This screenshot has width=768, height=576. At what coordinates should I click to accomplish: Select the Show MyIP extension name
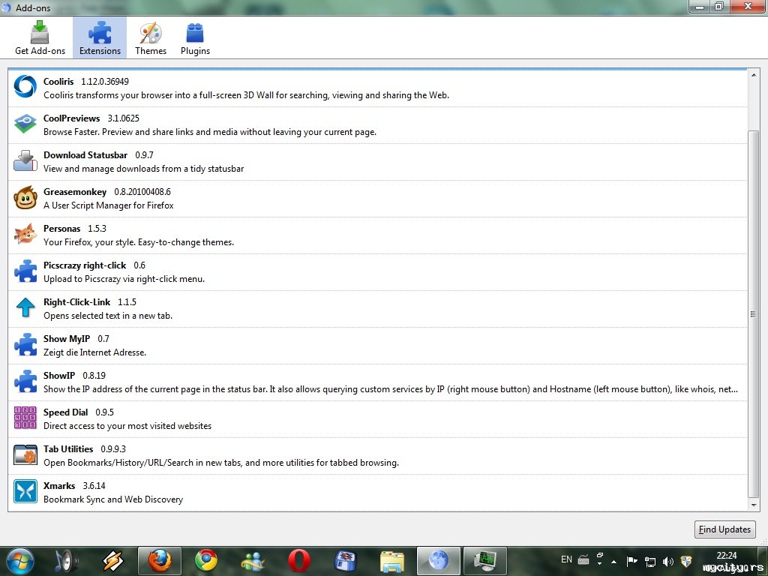[67, 338]
